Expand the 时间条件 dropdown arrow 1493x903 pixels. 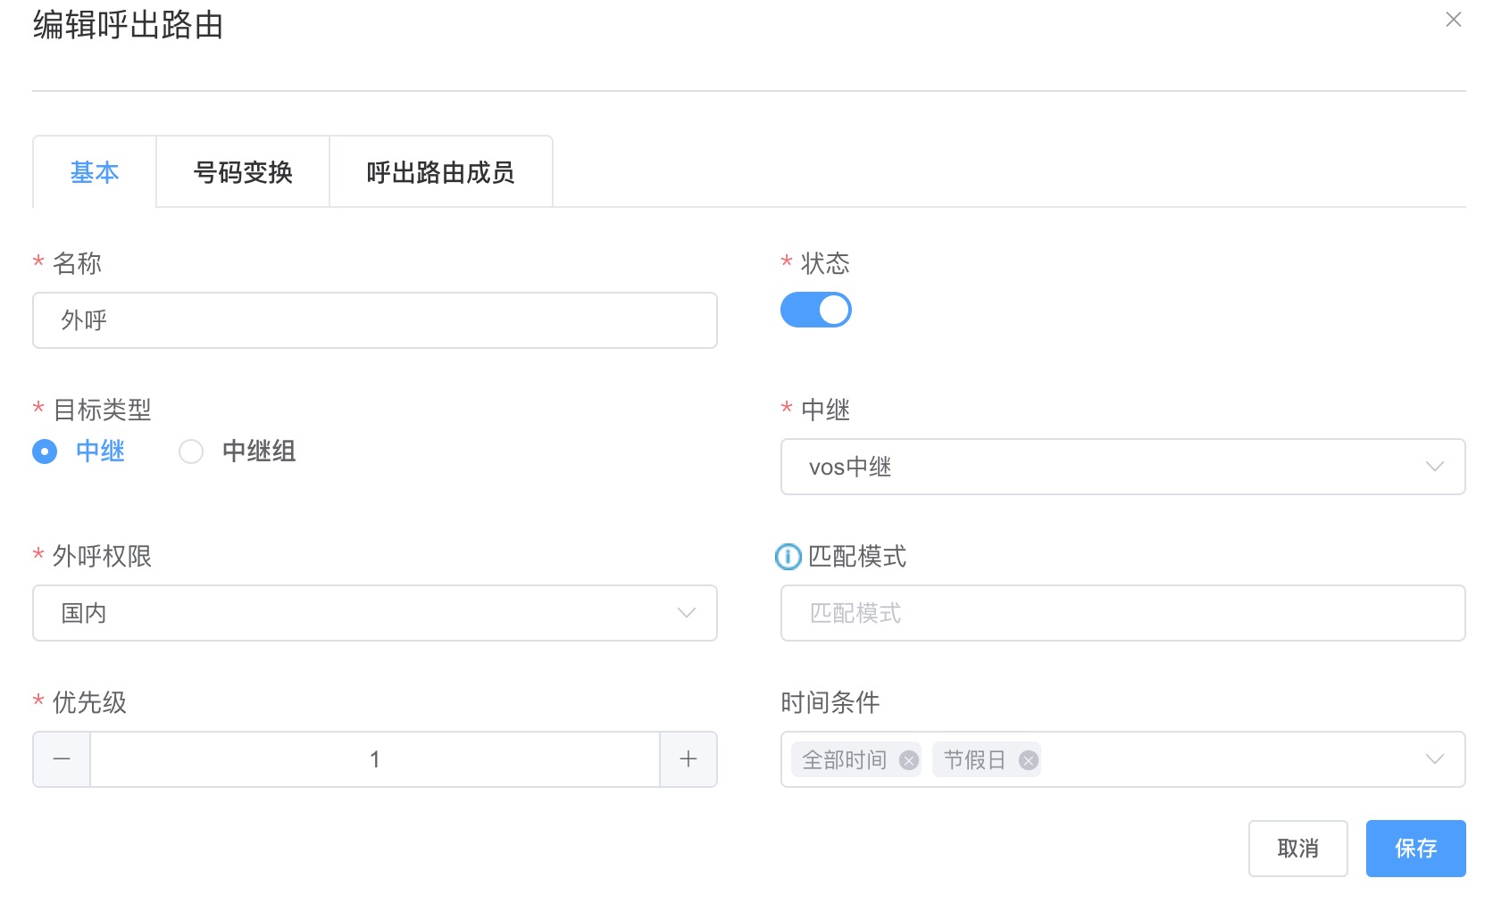(1434, 759)
